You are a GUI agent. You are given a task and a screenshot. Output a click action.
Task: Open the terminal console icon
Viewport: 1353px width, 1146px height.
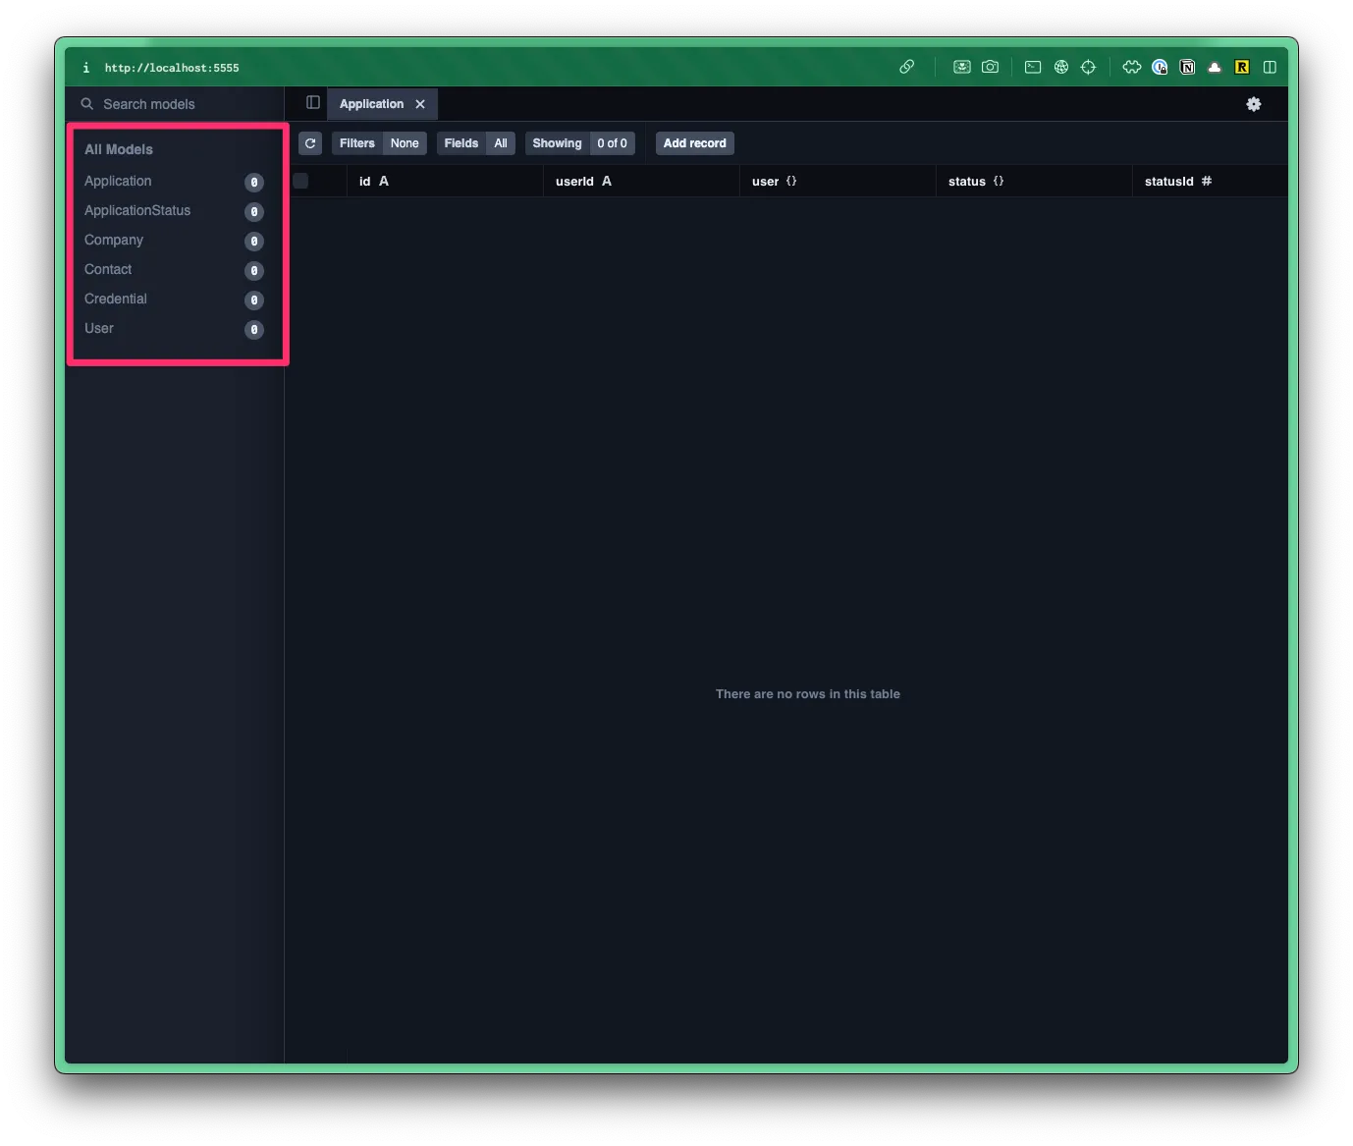pyautogui.click(x=1033, y=67)
